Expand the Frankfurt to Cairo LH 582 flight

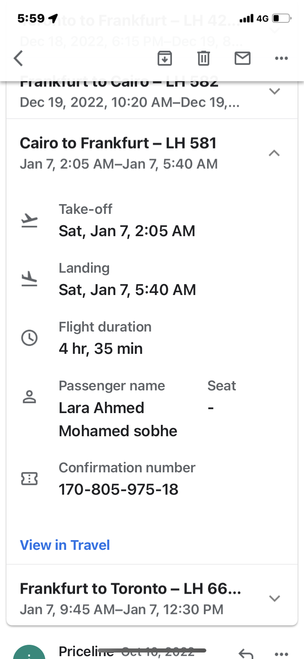tap(274, 91)
